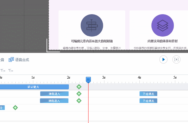Select the heading 可编辑元素内容&强大的时间轴
This screenshot has width=188, height=123.
pos(92,41)
